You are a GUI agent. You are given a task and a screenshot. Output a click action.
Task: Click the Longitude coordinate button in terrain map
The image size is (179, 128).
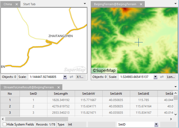pos(171,77)
